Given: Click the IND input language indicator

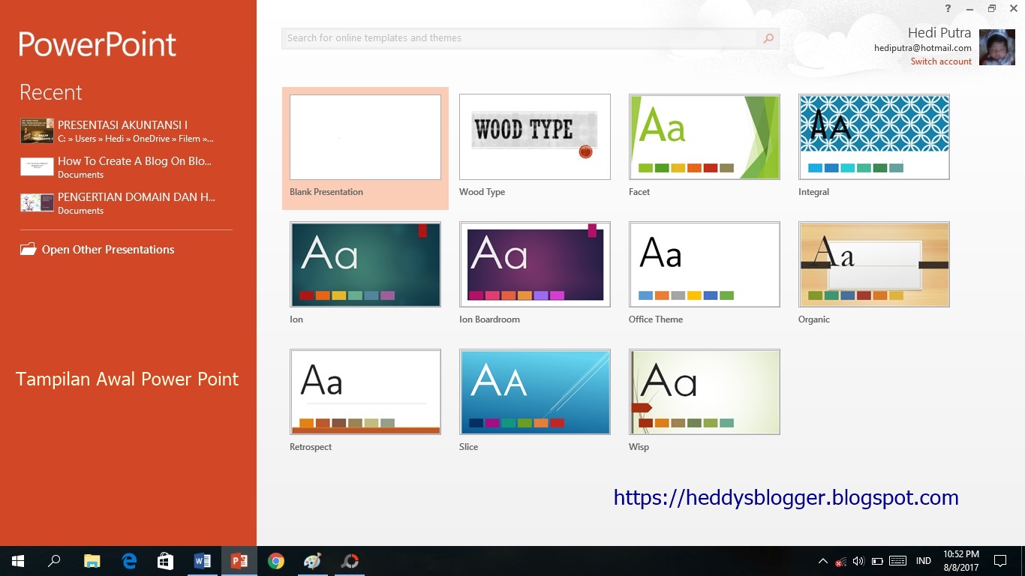Looking at the screenshot, I should pos(924,561).
